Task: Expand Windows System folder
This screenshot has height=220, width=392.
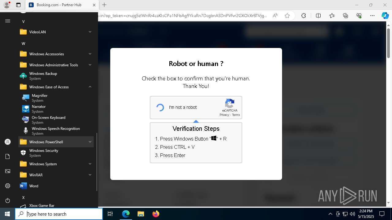Action: 56,164
